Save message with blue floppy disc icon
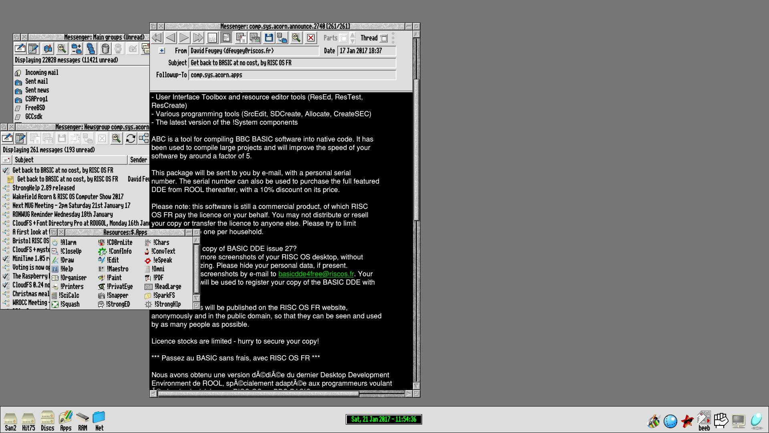 tap(269, 38)
